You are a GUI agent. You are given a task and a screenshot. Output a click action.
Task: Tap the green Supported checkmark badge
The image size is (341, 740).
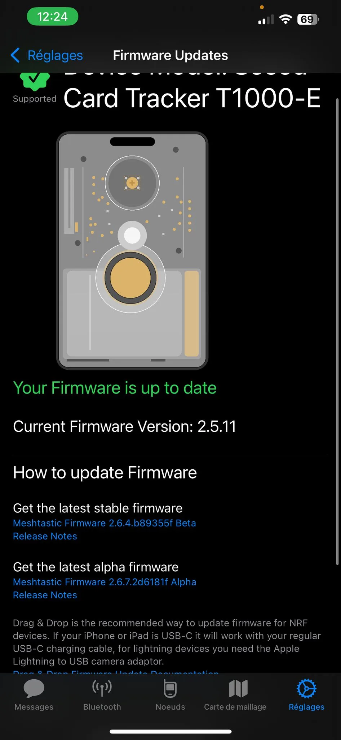[35, 80]
